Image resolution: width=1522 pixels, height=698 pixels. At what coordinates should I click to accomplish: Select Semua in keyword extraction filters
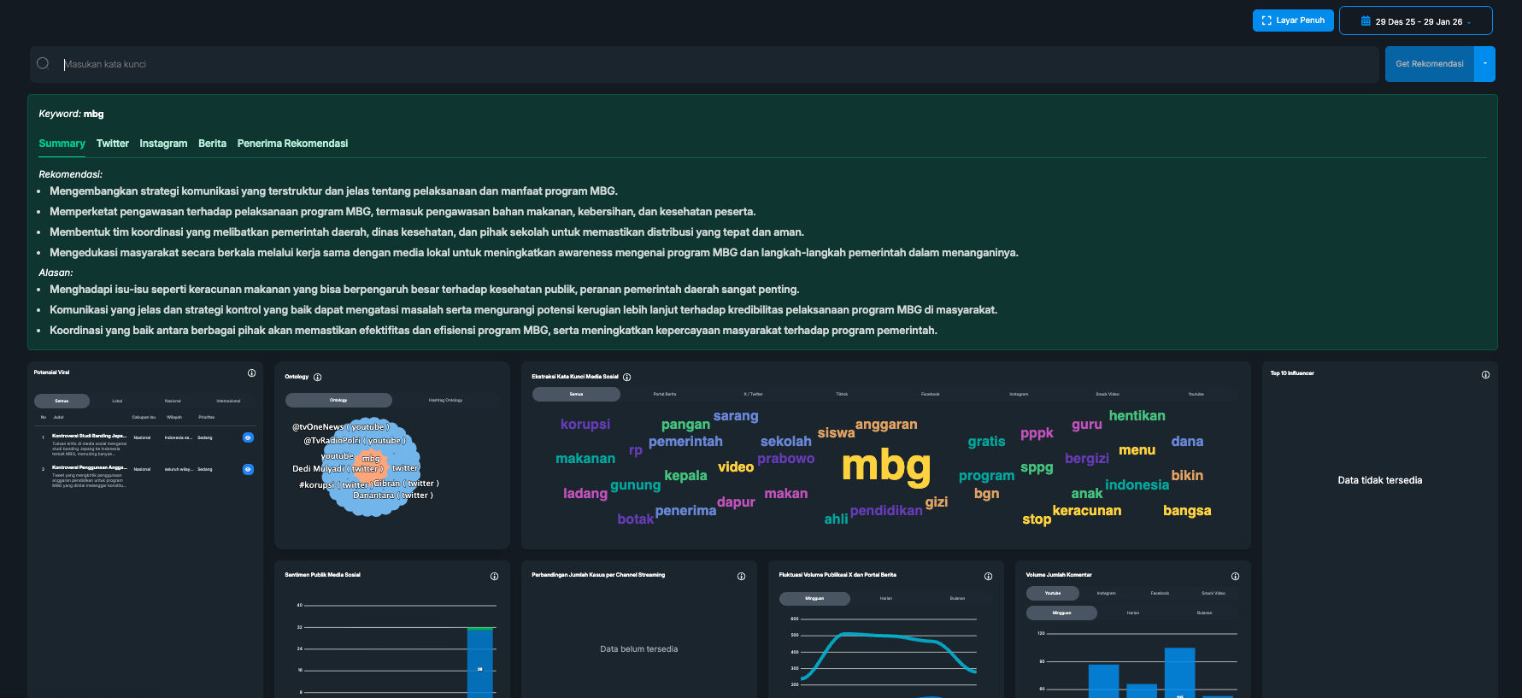click(576, 394)
